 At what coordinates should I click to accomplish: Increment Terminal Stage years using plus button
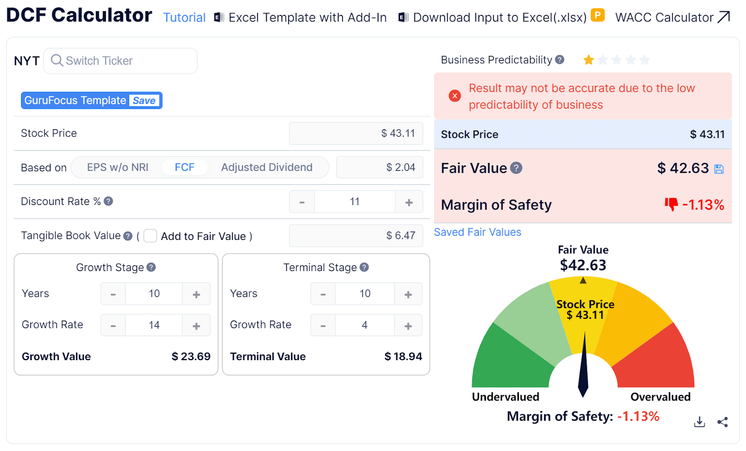tap(408, 294)
